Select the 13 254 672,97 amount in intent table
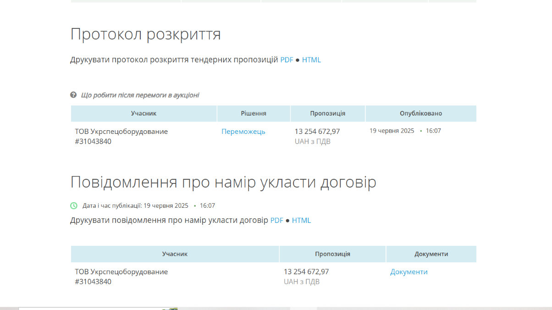Viewport: 552px width, 310px height. (306, 272)
